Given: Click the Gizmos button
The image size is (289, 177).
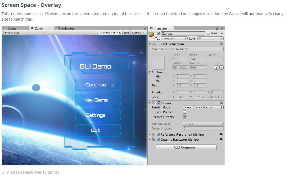Looking at the screenshot, I should pyautogui.click(x=136, y=32).
